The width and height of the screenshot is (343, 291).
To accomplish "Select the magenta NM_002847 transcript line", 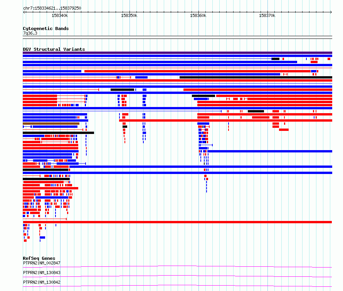I will pos(177,266).
